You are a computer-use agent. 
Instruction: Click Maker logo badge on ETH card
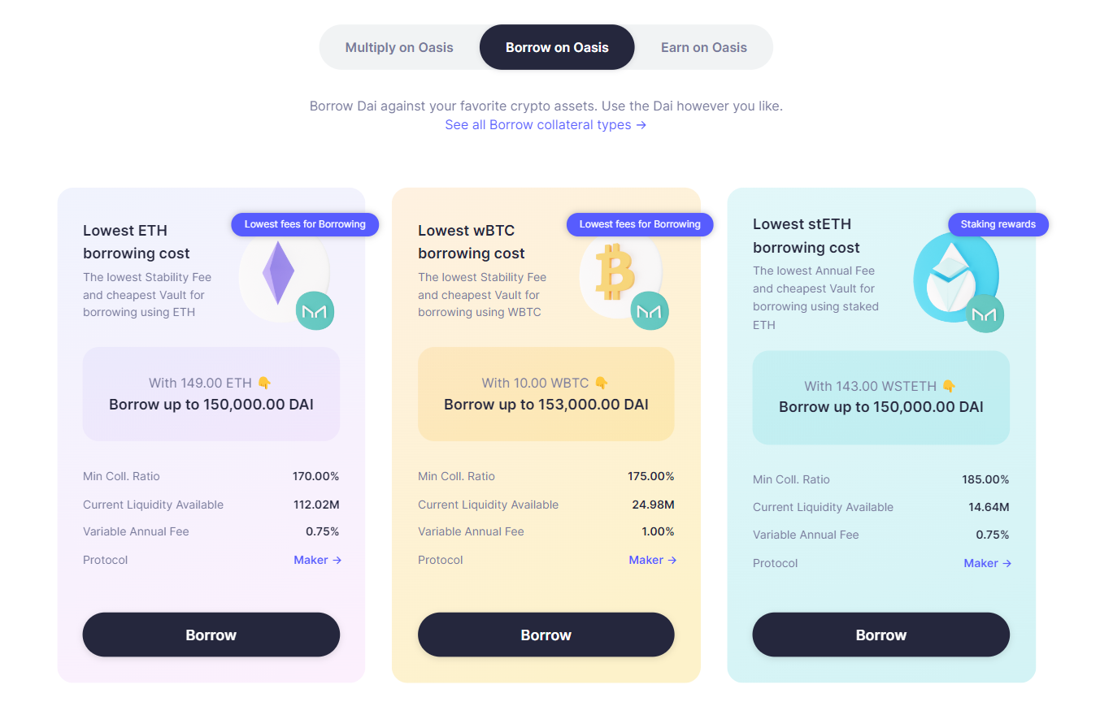pos(315,310)
